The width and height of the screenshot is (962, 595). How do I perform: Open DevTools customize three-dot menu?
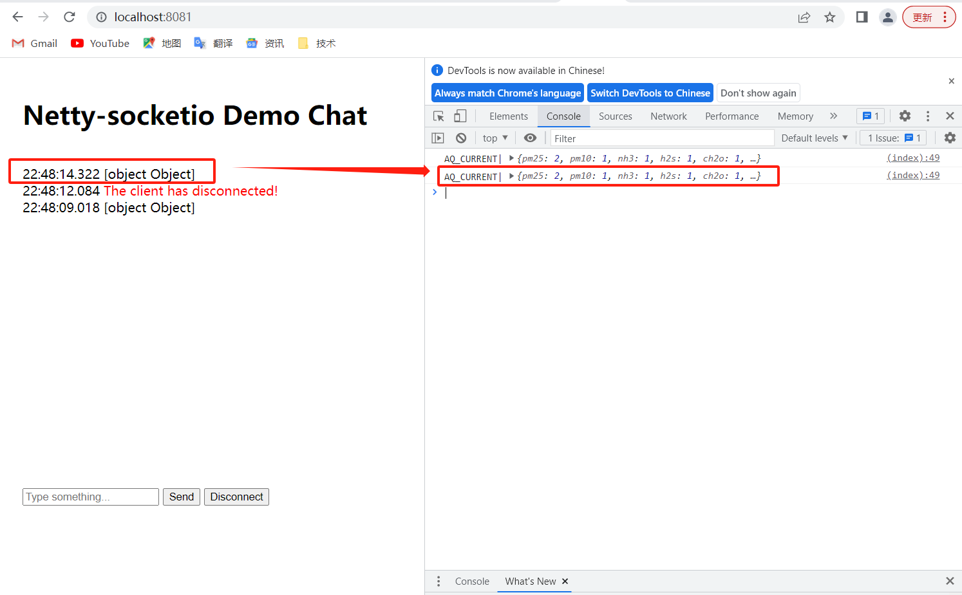click(x=928, y=116)
